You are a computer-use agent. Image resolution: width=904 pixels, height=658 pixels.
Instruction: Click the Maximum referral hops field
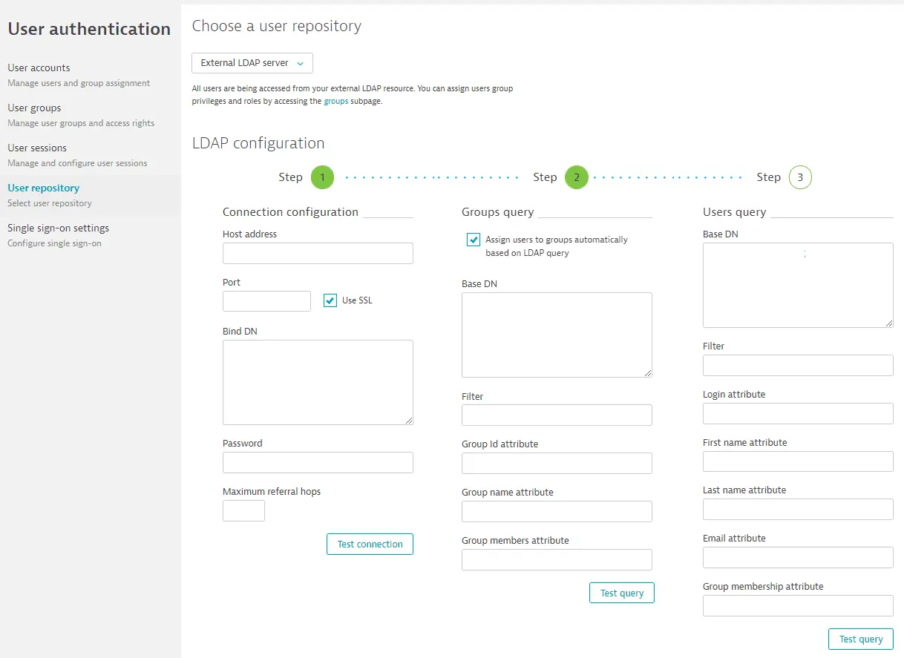point(243,510)
